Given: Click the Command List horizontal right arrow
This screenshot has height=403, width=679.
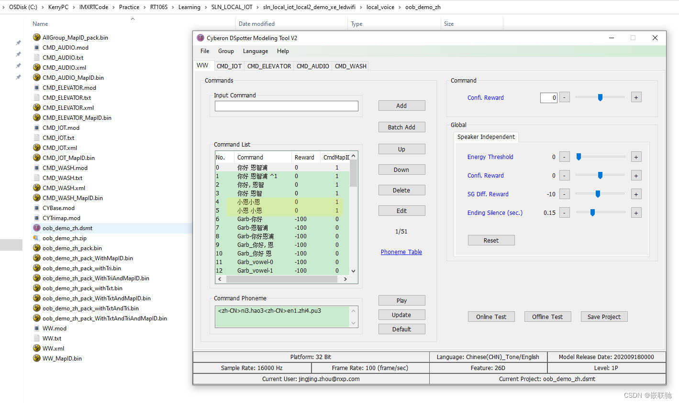Looking at the screenshot, I should point(345,279).
